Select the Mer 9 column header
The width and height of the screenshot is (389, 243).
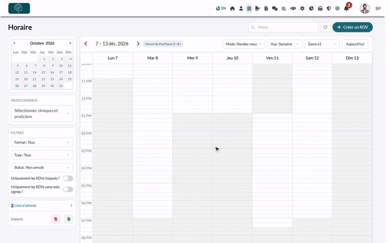pyautogui.click(x=192, y=58)
